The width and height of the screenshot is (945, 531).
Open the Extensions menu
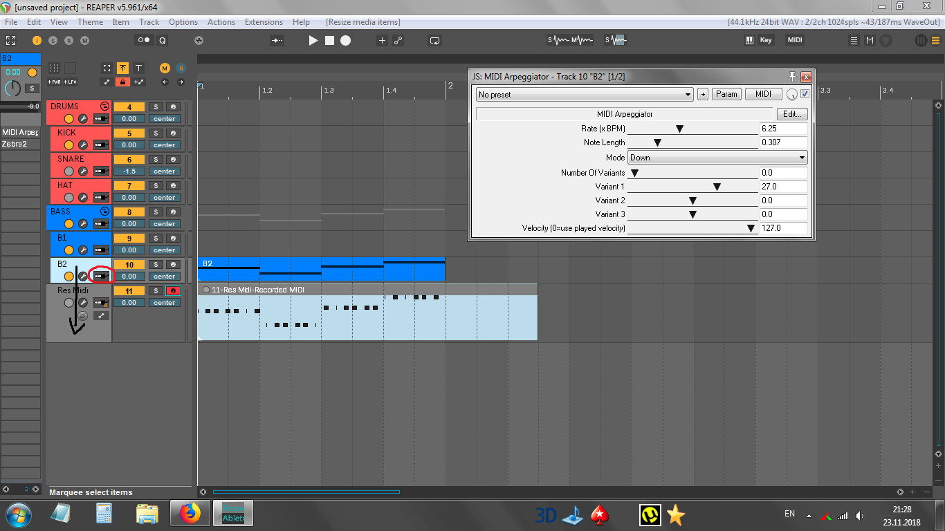point(264,22)
